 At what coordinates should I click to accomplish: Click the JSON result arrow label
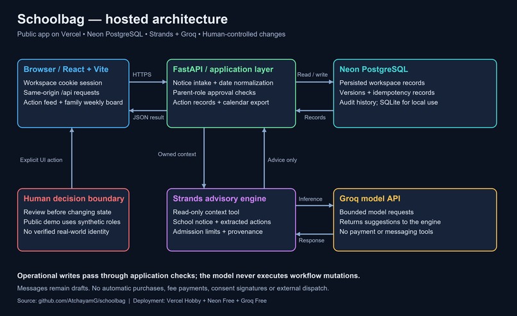coord(148,117)
